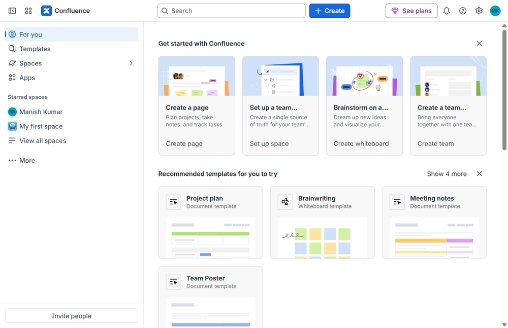The image size is (508, 328).
Task: Click the My first space icon
Action: tap(12, 126)
